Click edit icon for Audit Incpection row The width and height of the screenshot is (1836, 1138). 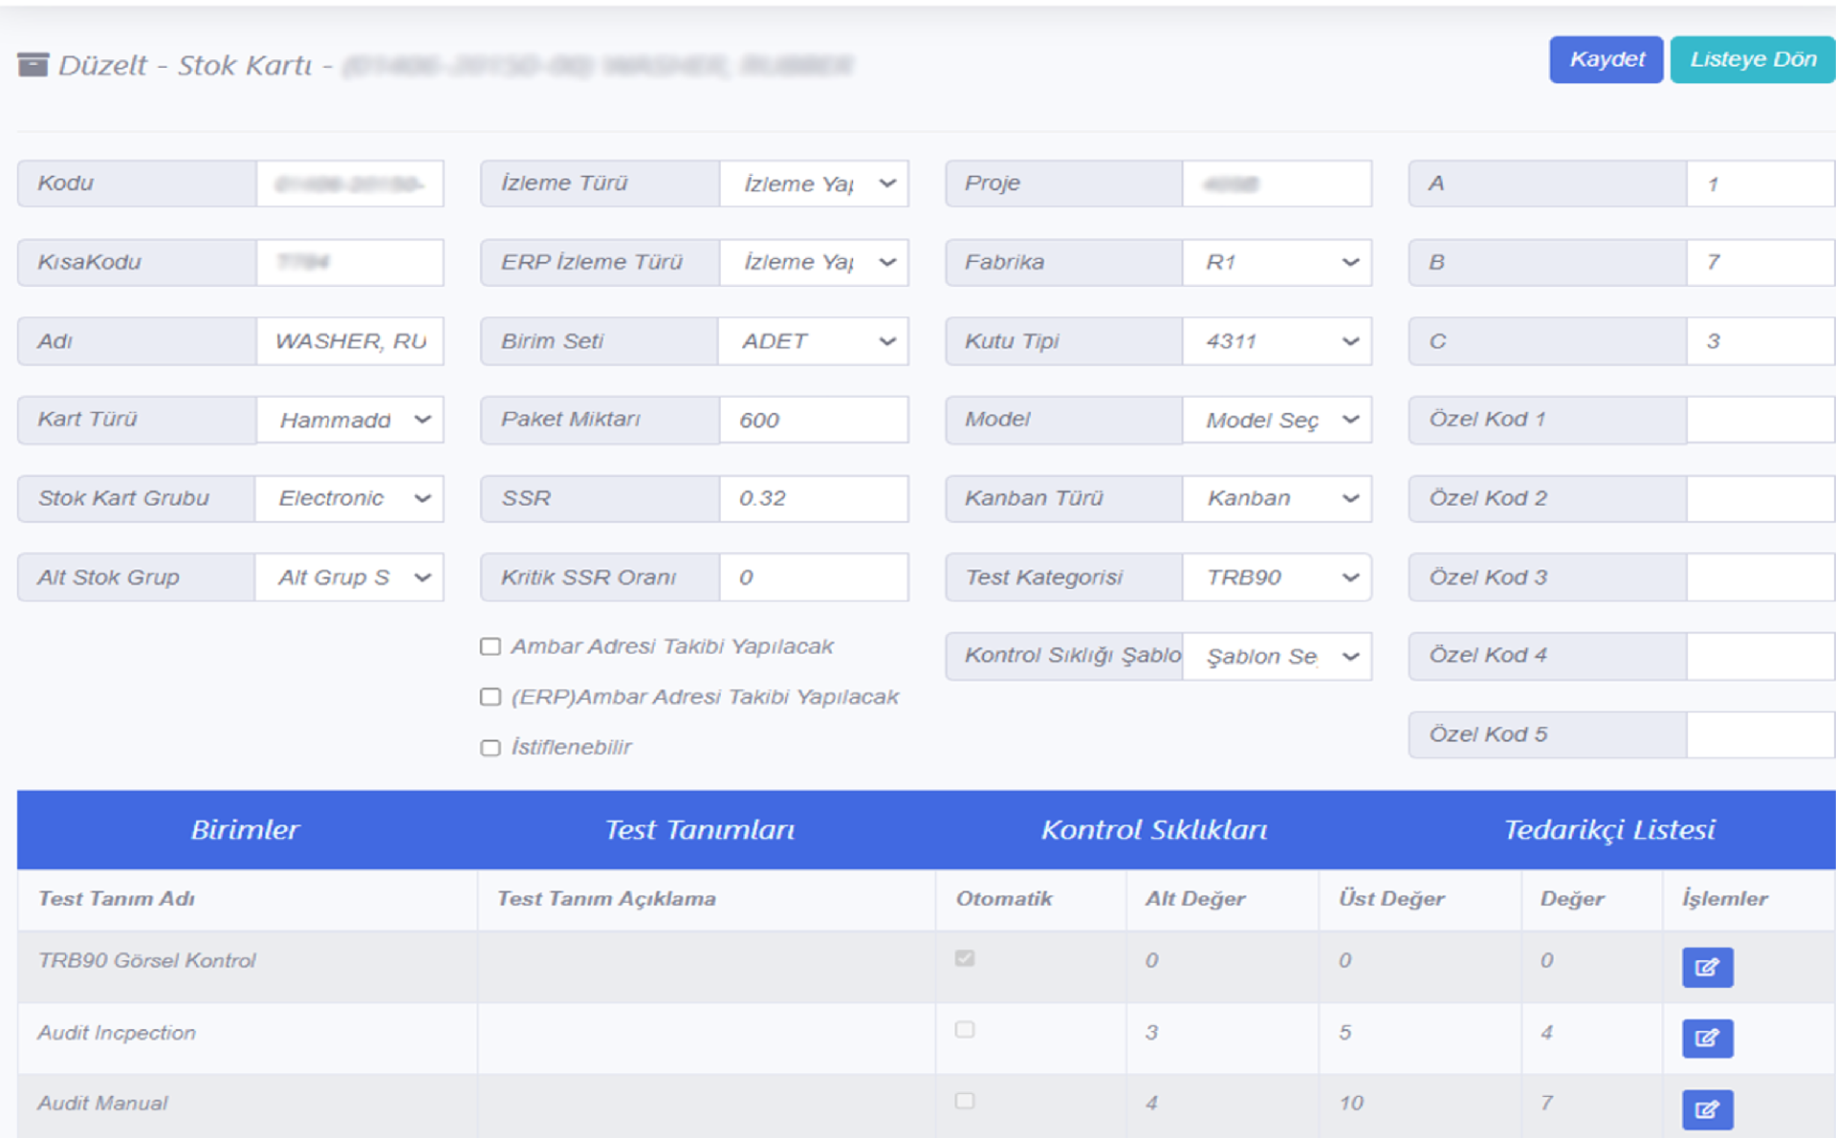click(1707, 1038)
